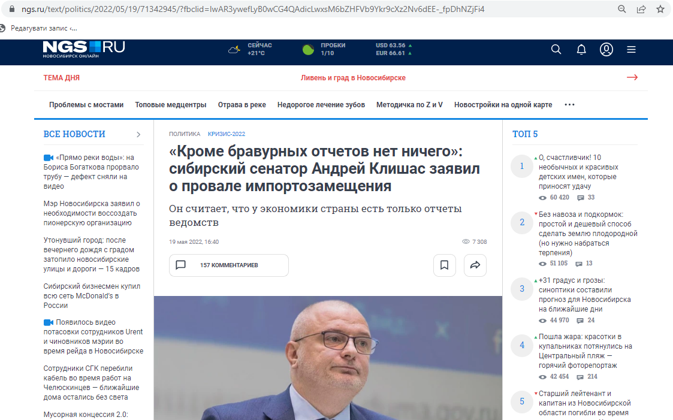Click the red arrow in Тема дня bar

pos(632,77)
